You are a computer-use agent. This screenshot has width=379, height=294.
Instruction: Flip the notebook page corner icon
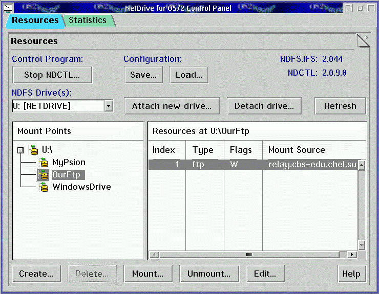coord(363,40)
